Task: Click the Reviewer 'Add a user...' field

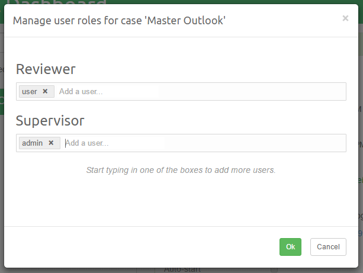Action: pos(178,92)
